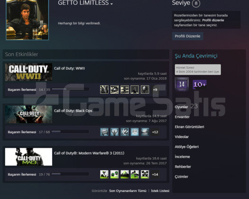Open the Call of Duty: Black Ops title link
249x199 pixels.
tap(73, 111)
